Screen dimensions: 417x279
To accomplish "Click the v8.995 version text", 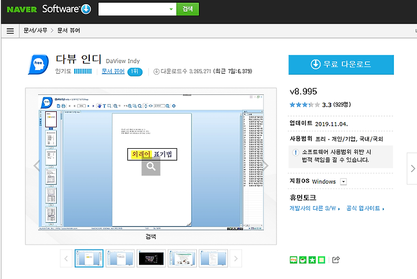I will coord(303,91).
